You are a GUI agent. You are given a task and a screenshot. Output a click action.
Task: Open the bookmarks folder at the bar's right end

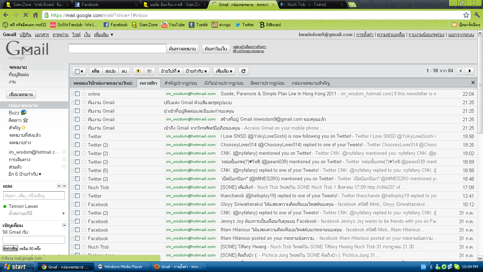pyautogui.click(x=466, y=25)
